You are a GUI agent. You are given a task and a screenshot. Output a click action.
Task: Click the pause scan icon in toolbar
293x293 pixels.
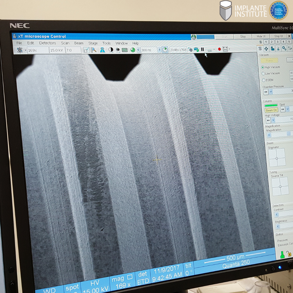coord(202,49)
